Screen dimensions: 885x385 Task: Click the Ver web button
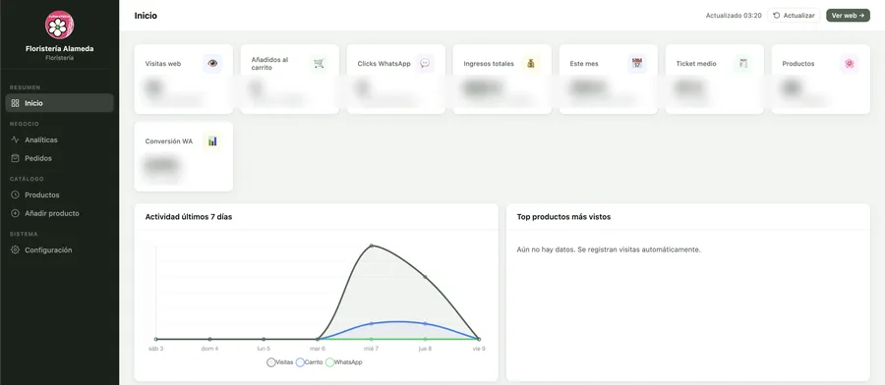[848, 16]
